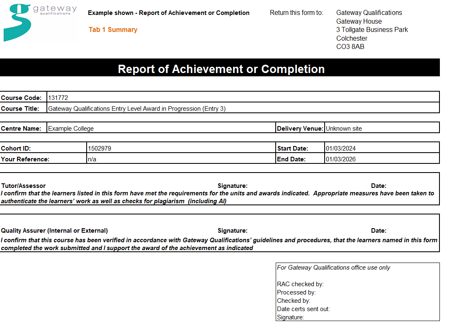The image size is (449, 331).
Task: Click 'Signature:' in the office use box
Action: click(x=290, y=317)
